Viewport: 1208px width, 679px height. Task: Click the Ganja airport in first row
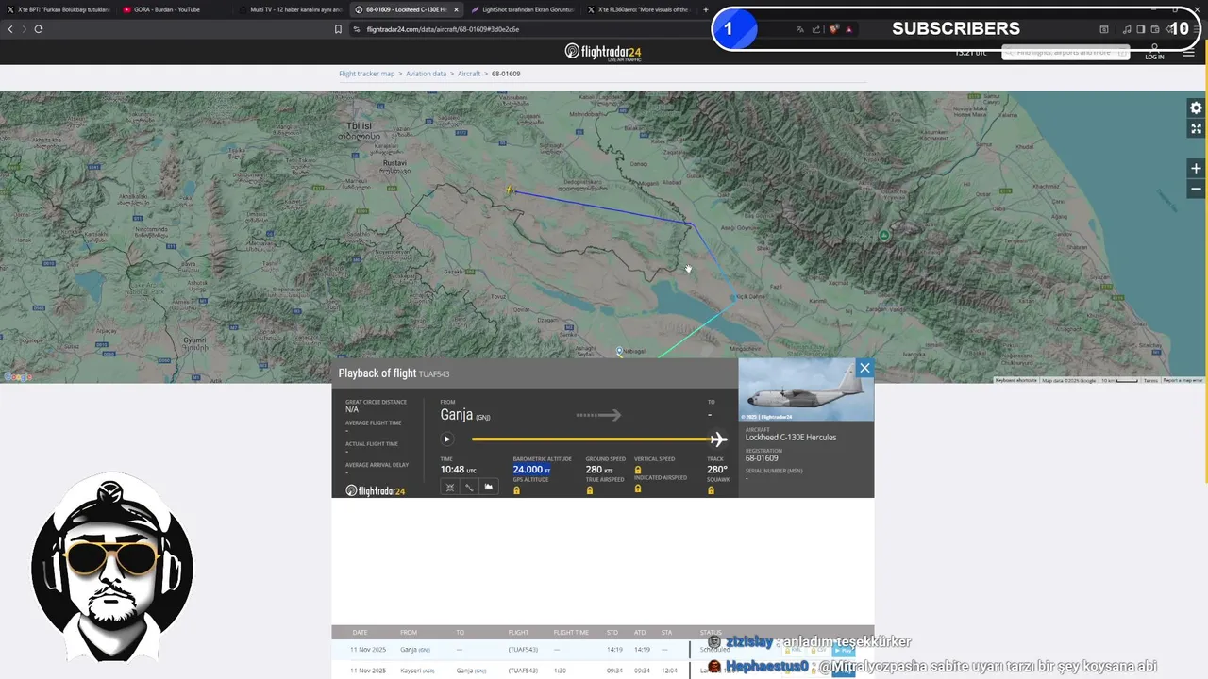pos(415,650)
